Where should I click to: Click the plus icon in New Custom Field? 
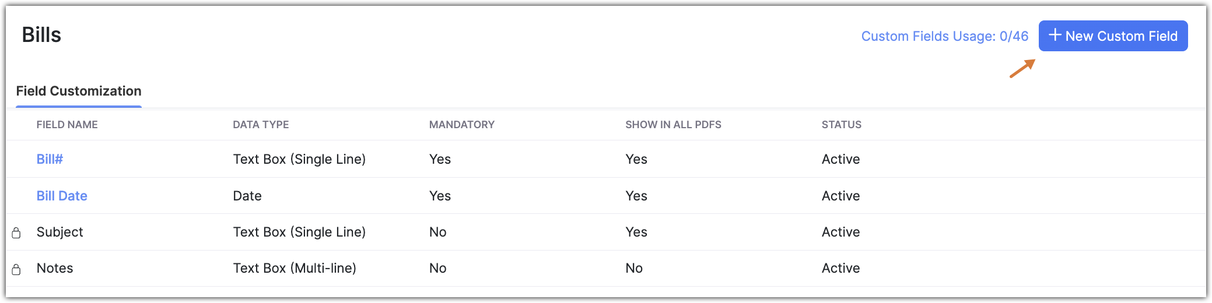point(1055,36)
